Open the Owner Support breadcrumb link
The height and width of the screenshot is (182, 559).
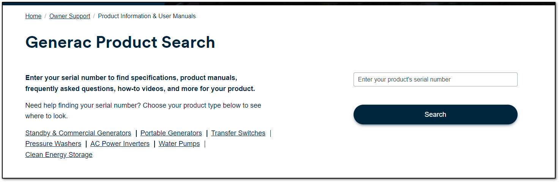click(69, 16)
